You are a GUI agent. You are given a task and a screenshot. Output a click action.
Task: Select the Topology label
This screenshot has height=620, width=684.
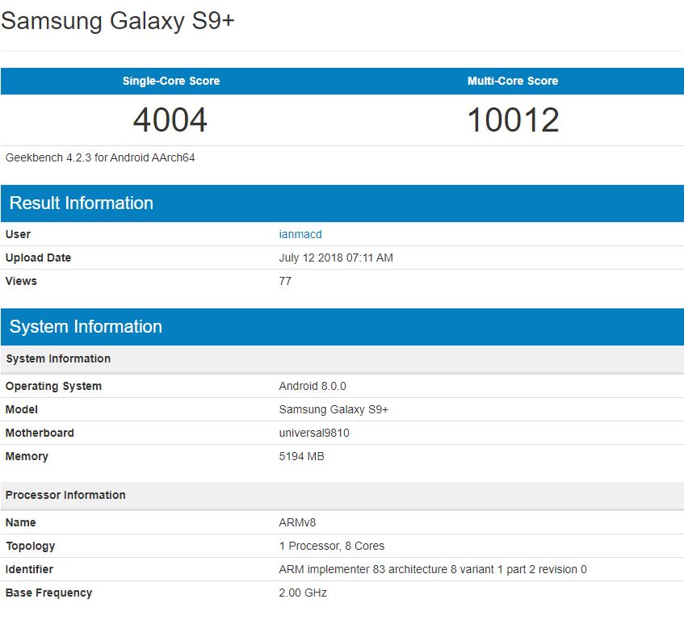click(x=30, y=547)
